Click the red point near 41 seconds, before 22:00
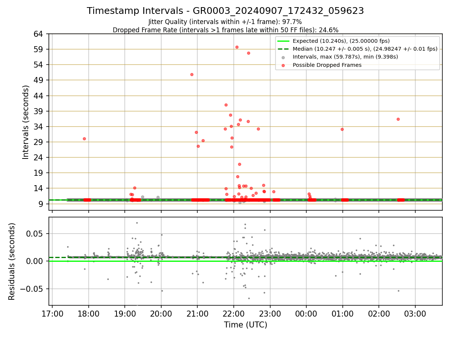Screen dimensions: 451x338 pos(226,105)
